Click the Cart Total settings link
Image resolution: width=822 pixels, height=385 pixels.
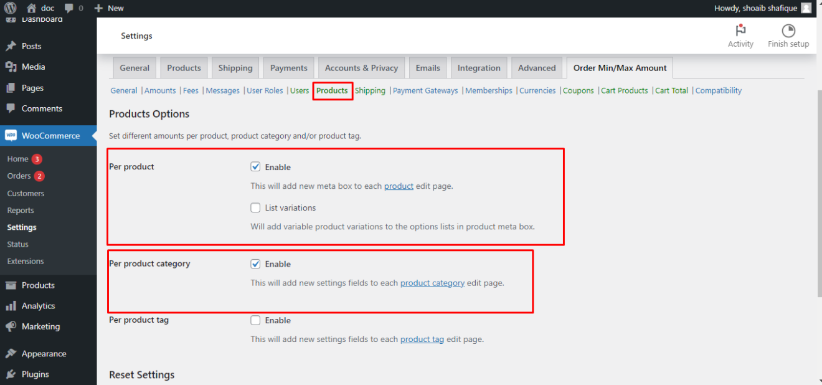(x=671, y=90)
